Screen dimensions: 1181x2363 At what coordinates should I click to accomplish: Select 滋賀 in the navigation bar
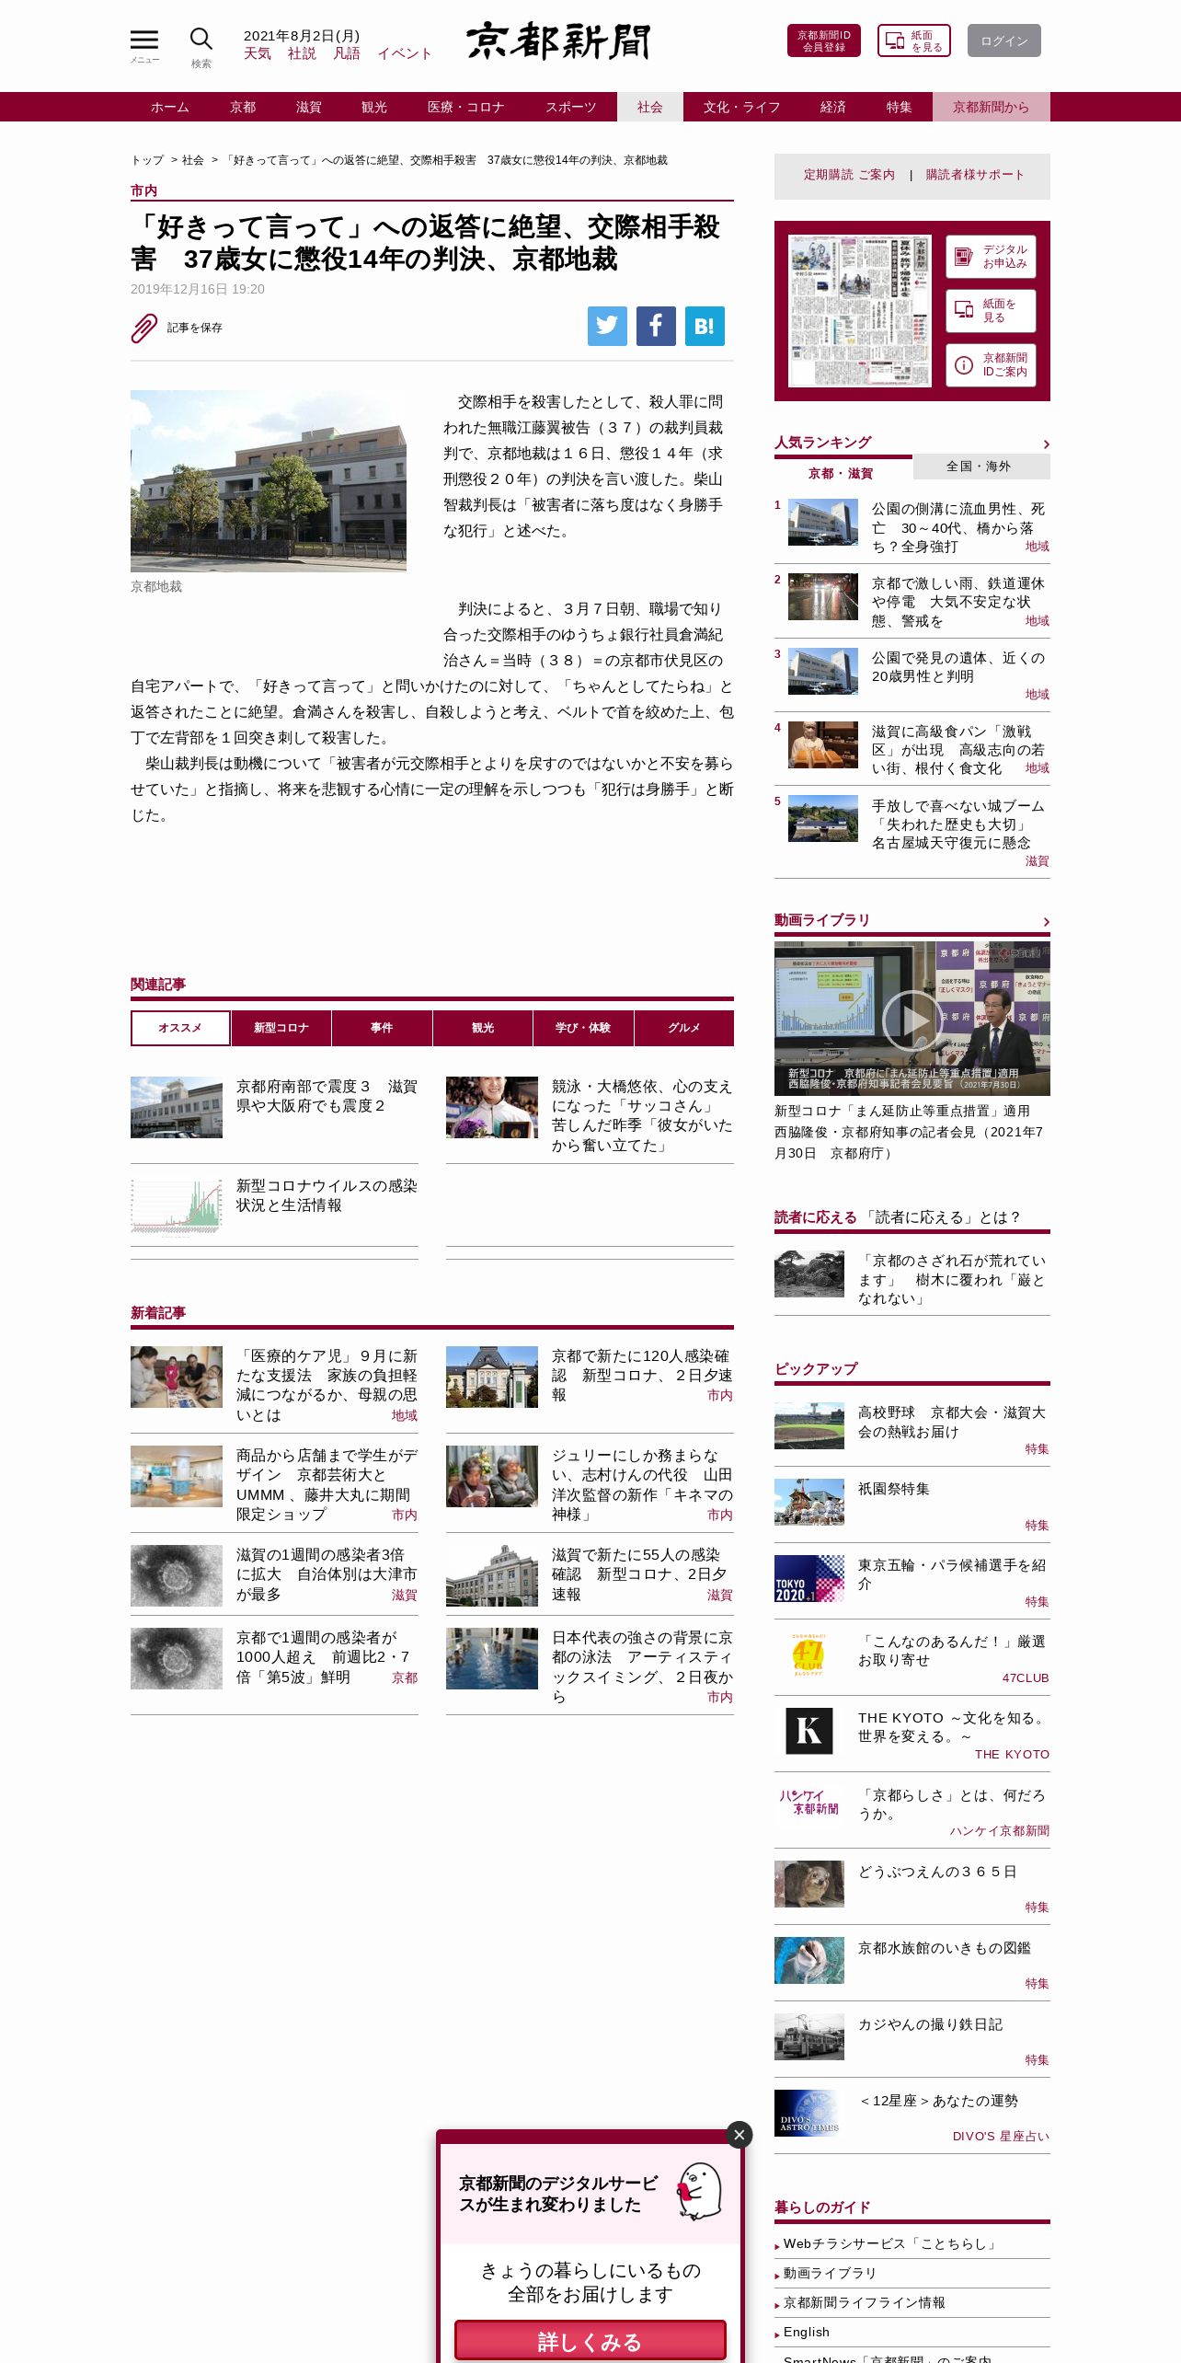point(309,107)
